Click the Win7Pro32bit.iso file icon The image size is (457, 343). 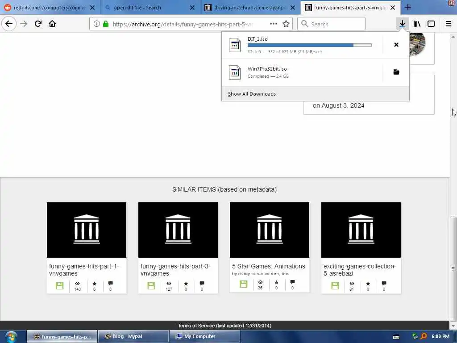pyautogui.click(x=235, y=72)
